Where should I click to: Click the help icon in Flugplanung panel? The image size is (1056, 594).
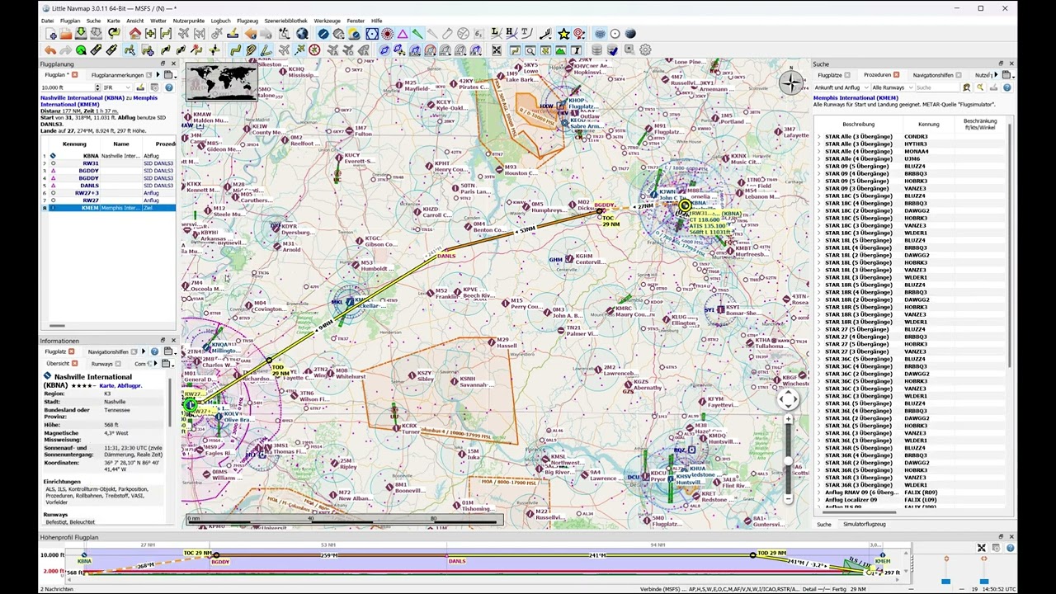169,87
